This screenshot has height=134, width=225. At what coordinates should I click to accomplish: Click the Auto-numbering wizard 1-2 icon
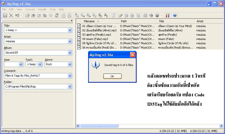[x=138, y=15]
